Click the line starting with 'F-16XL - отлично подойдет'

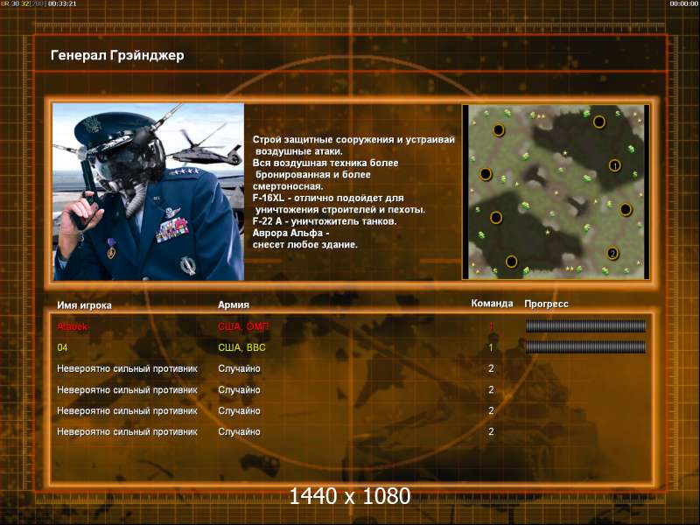(328, 198)
